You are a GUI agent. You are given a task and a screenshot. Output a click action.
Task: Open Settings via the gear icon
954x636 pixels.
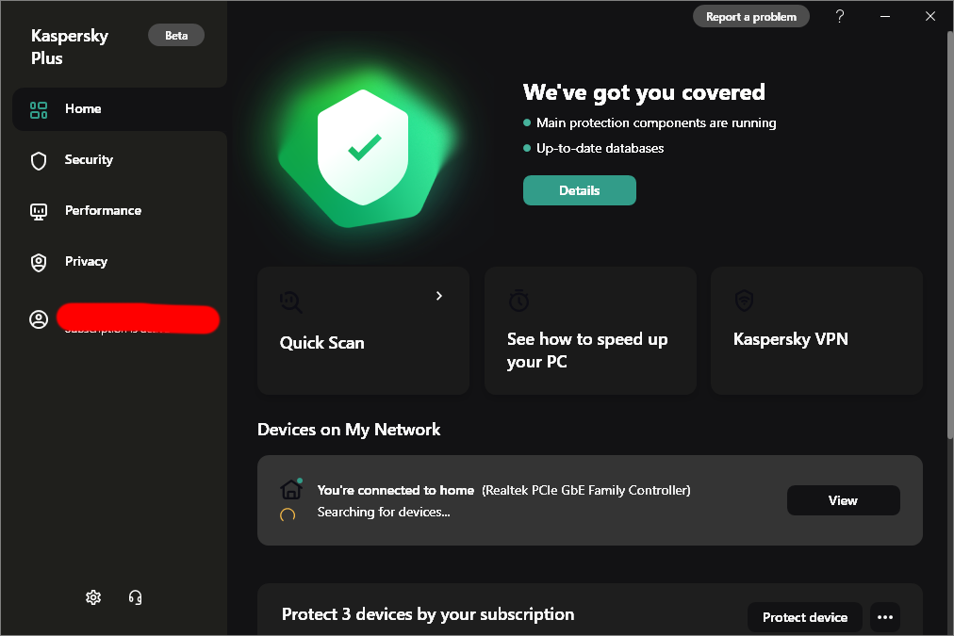click(93, 597)
